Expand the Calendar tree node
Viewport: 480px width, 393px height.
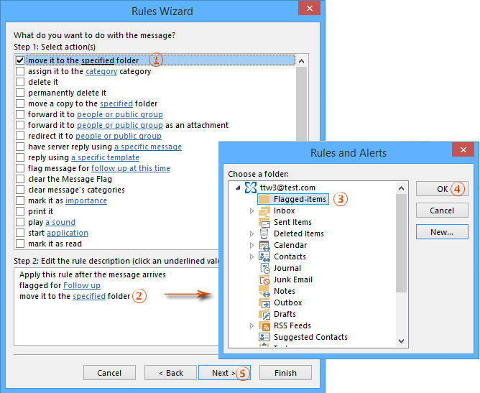[251, 246]
